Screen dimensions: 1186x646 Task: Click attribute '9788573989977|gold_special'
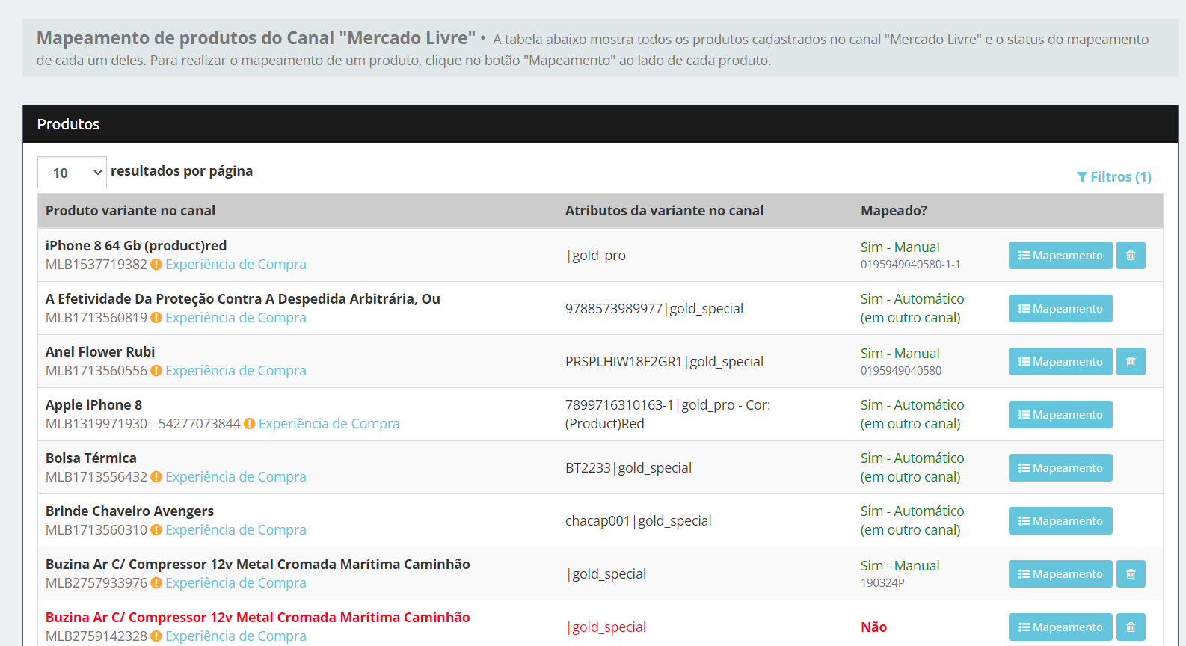click(654, 309)
